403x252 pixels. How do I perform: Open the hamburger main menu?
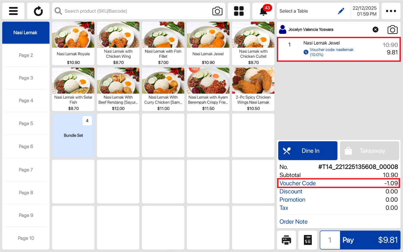click(13, 11)
